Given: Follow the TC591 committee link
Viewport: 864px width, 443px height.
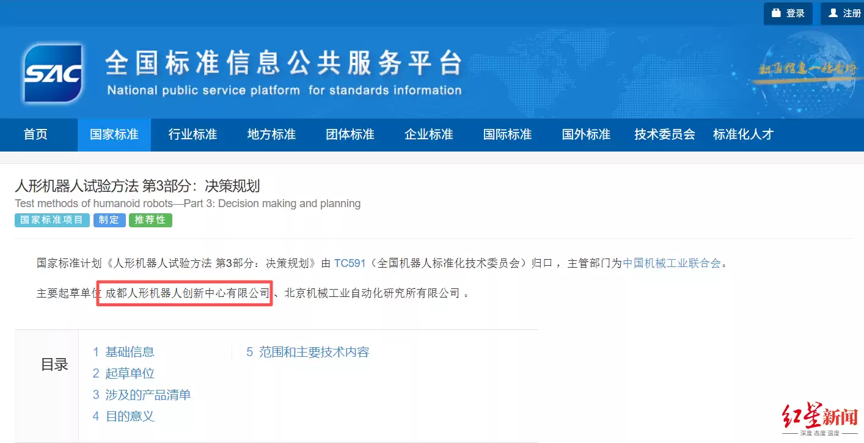Looking at the screenshot, I should click(350, 263).
